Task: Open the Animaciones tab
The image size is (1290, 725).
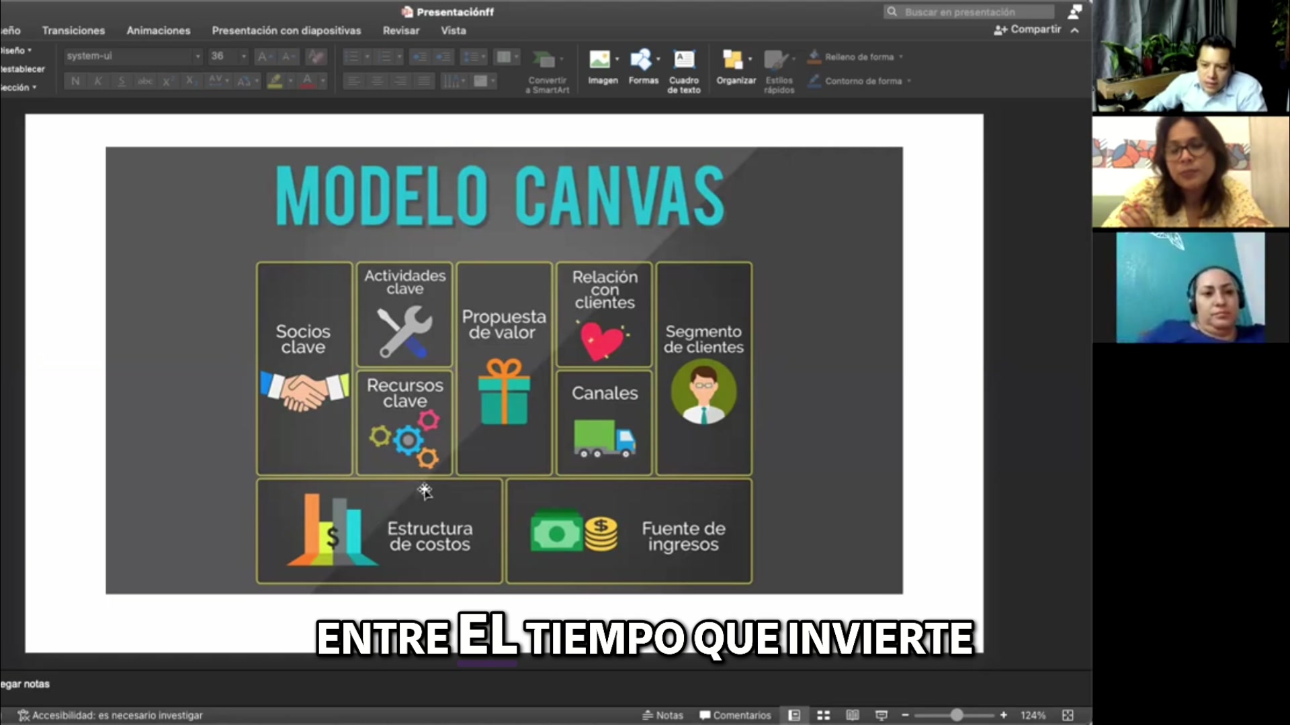Action: coord(158,30)
